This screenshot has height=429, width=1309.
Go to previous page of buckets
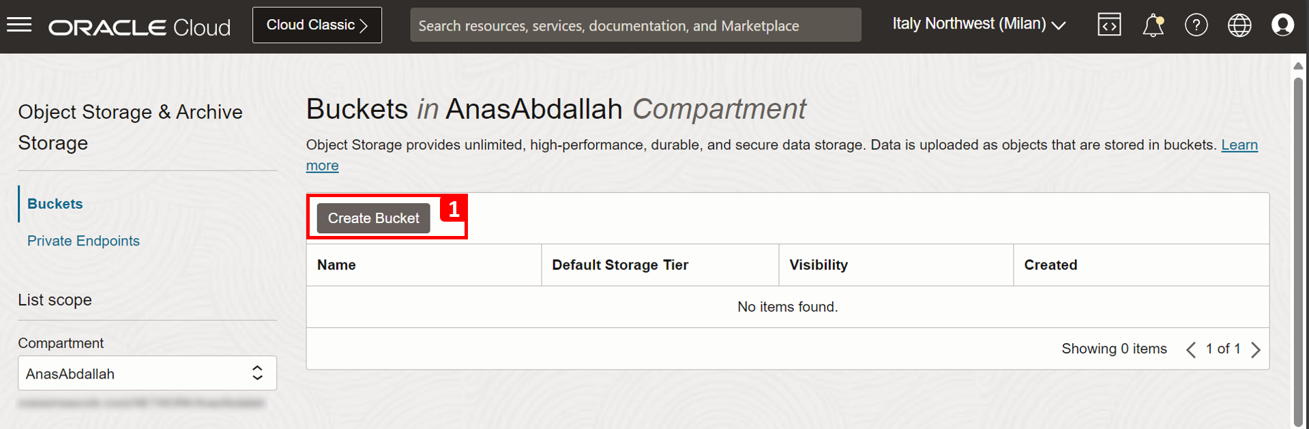[1191, 350]
